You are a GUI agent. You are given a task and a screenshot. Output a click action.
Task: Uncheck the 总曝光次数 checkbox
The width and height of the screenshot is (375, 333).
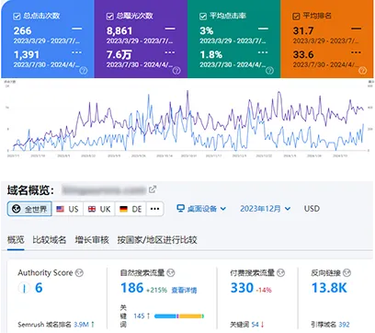click(x=110, y=17)
